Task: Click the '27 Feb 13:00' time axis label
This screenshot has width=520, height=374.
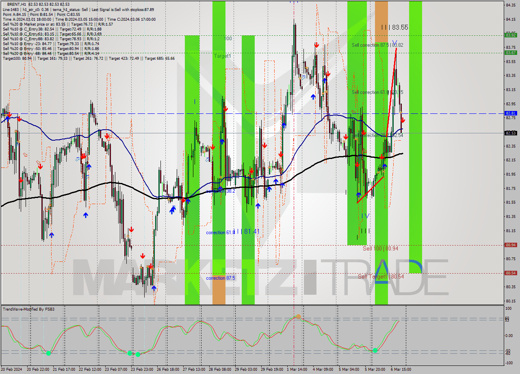Action: (x=194, y=370)
